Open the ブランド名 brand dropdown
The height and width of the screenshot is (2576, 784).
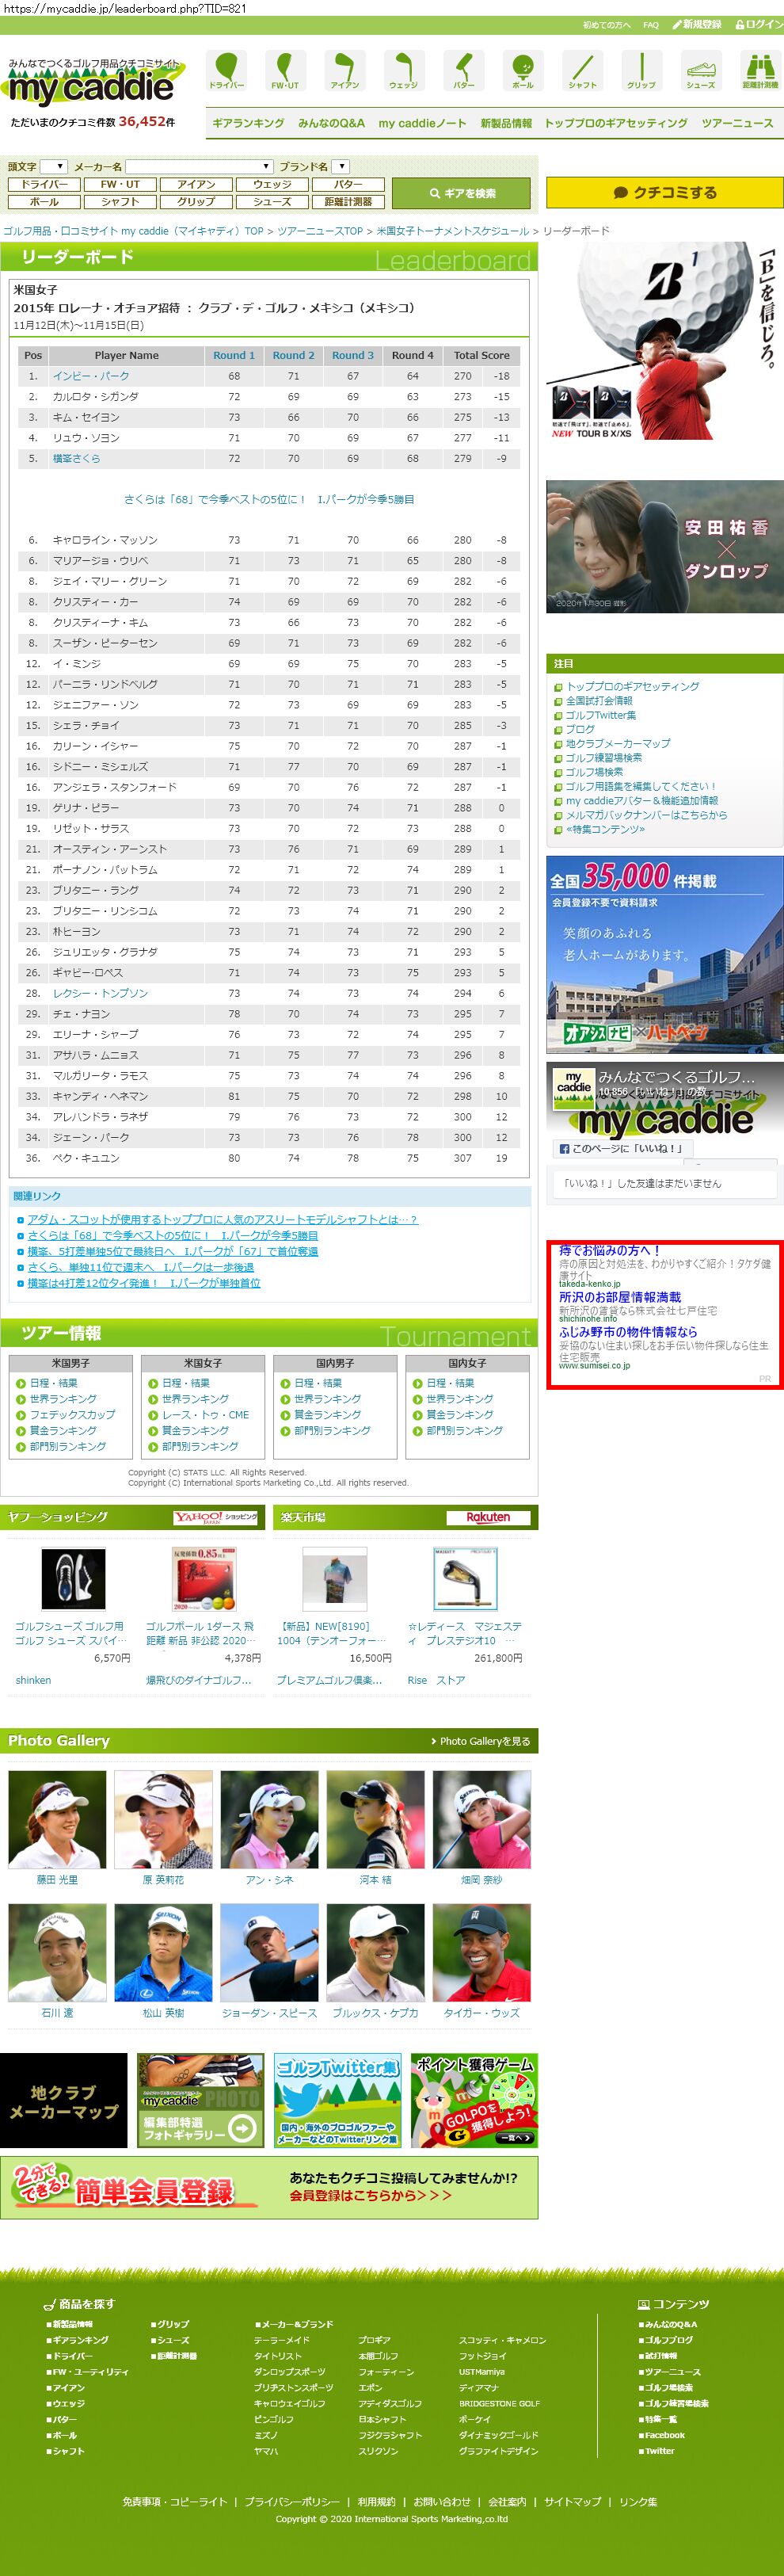[341, 166]
